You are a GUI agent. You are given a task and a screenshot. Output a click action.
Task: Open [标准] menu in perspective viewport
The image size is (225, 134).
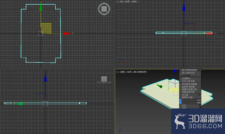(129, 72)
